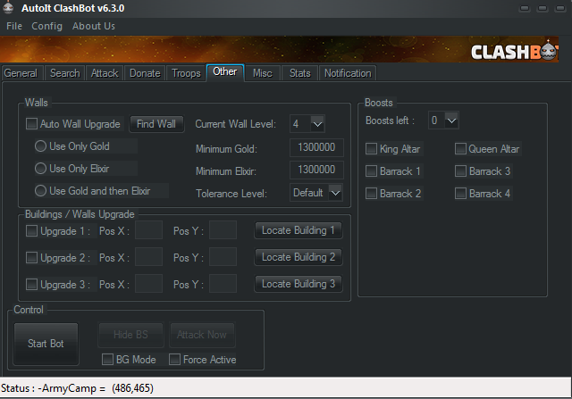This screenshot has width=572, height=399.
Task: Select Use Only Elixir radio button
Action: click(x=40, y=169)
